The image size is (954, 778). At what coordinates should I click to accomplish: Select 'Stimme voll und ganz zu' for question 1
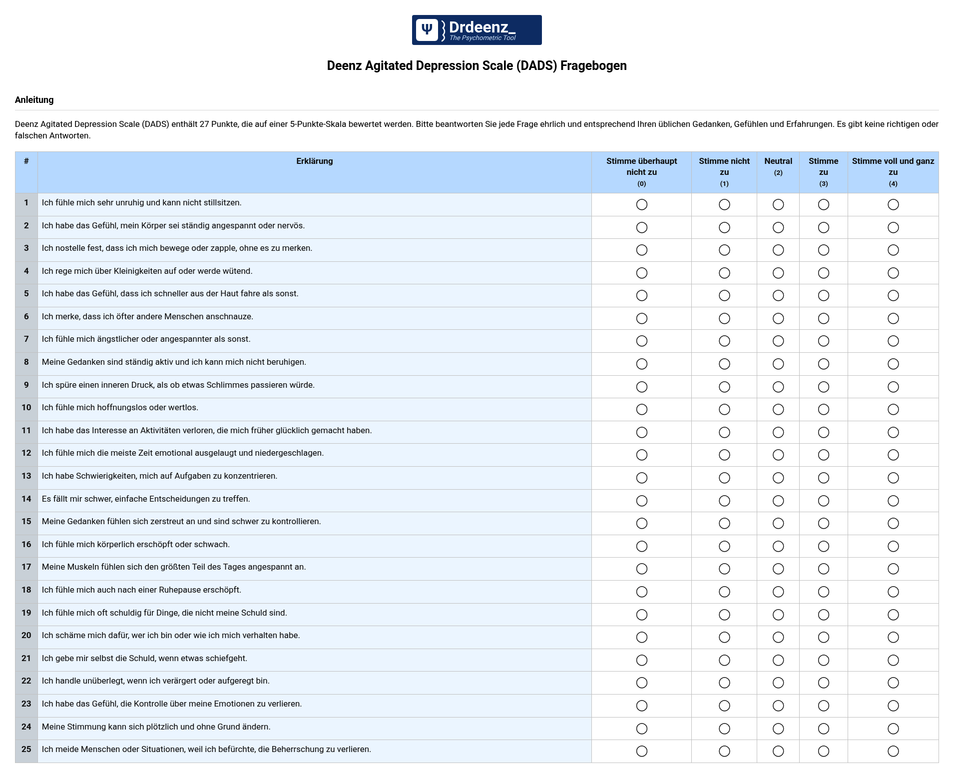[x=893, y=205]
